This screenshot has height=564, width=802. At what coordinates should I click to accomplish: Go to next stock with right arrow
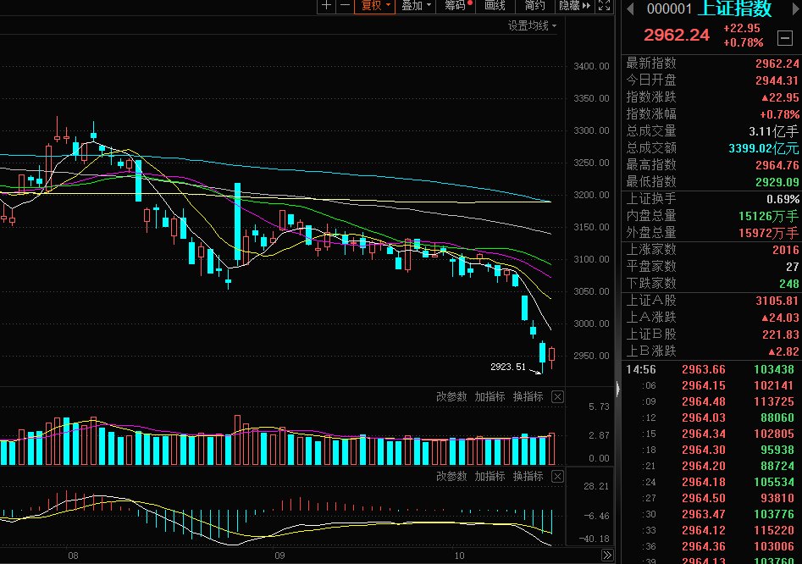tap(796, 8)
